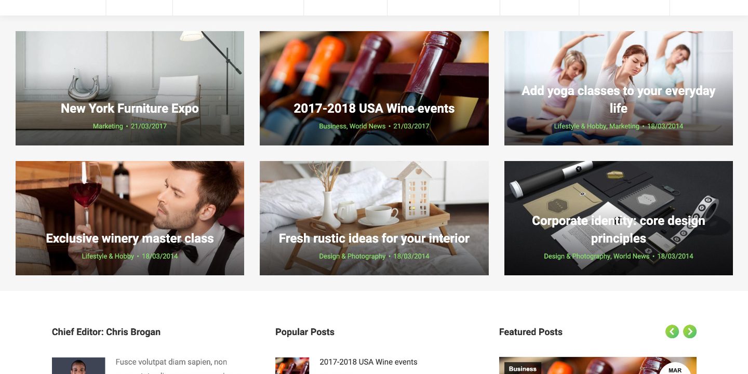The width and height of the screenshot is (748, 374).
Task: Click the next arrow in Featured Posts
Action: pos(690,331)
